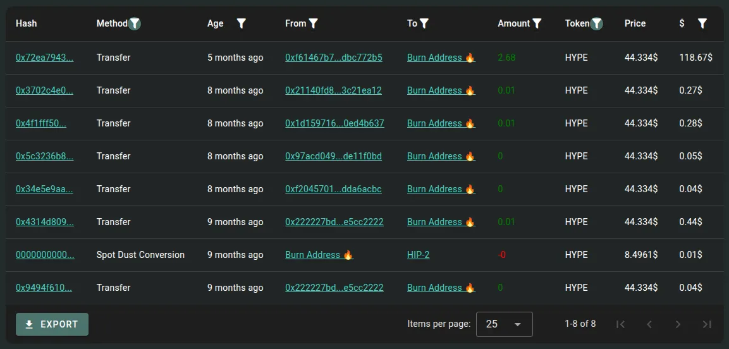
Task: Click the Spot Dust Conversion method cell
Action: coord(140,255)
